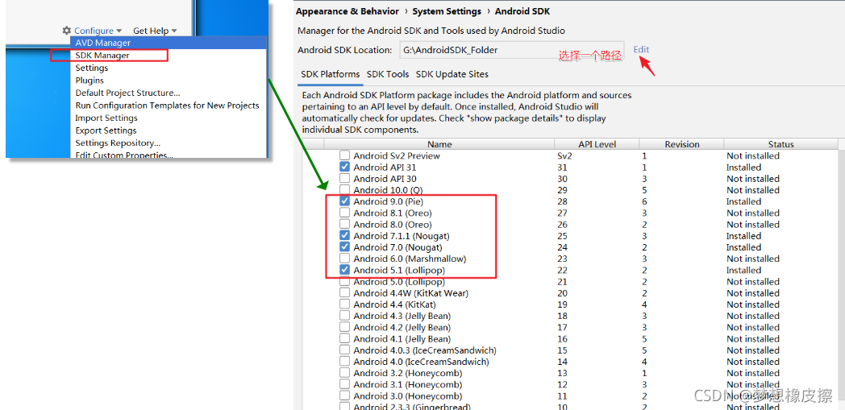Click the Edit link for SDK location
The image size is (845, 410).
coord(641,49)
